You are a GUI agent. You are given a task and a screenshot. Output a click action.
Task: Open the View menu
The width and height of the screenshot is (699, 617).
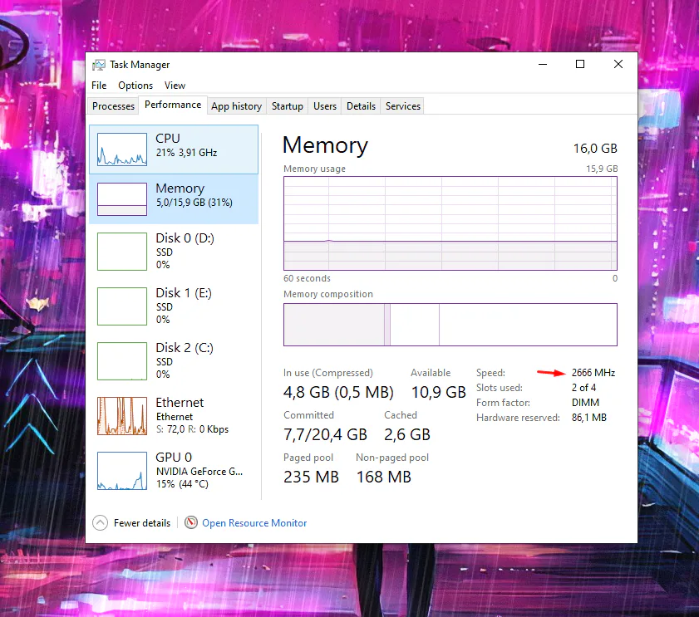point(175,85)
